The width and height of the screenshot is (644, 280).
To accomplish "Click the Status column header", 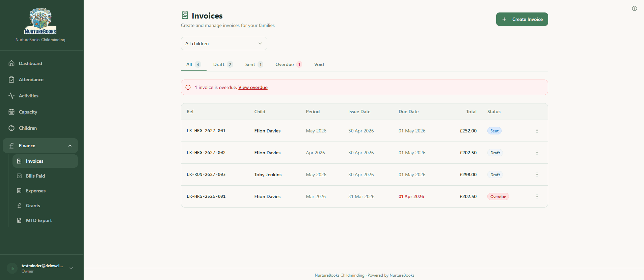I will [x=494, y=112].
